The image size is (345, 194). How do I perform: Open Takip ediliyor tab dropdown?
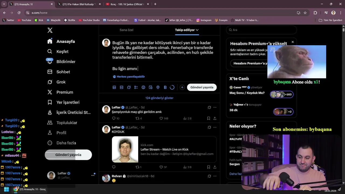pyautogui.click(x=187, y=30)
